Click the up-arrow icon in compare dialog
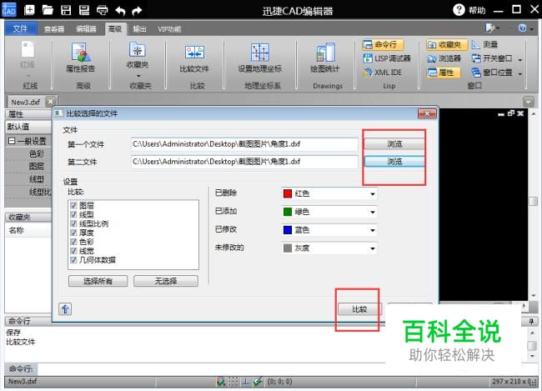The width and height of the screenshot is (542, 391). pos(65,308)
